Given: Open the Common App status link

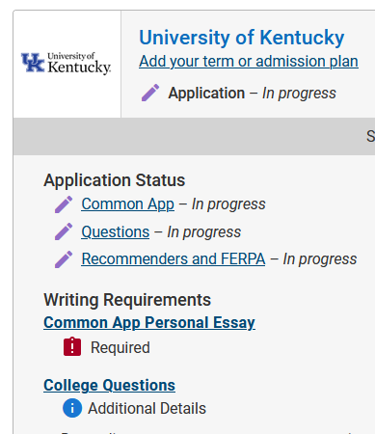Looking at the screenshot, I should (128, 204).
